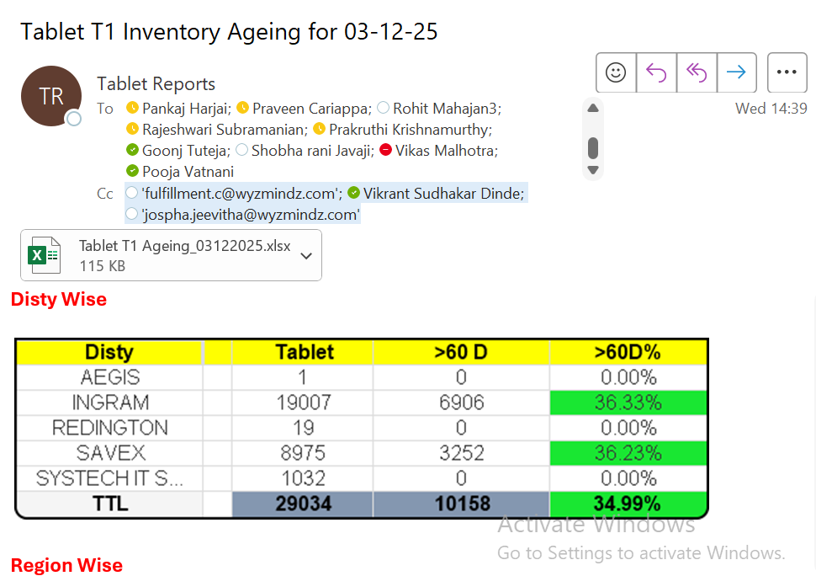Viewport: 816px width, 576px height.
Task: Click the Reply arrow icon
Action: point(656,72)
